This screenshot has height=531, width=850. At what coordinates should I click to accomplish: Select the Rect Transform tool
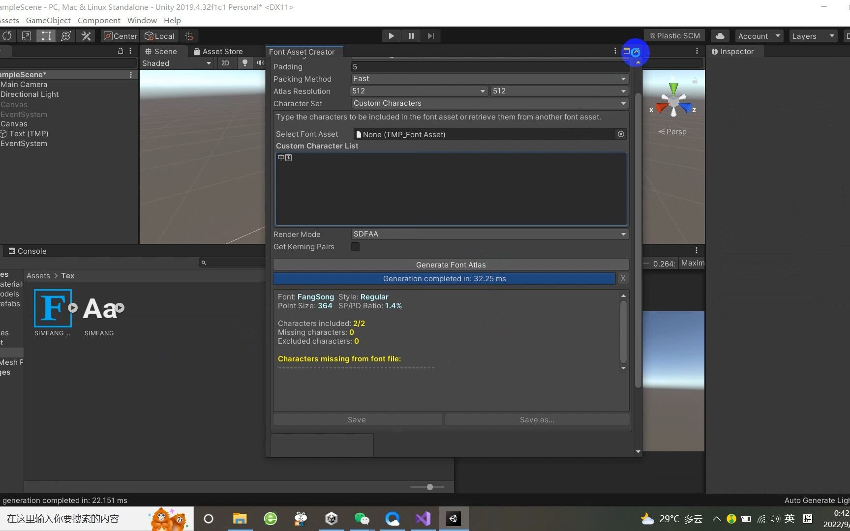[x=46, y=35]
